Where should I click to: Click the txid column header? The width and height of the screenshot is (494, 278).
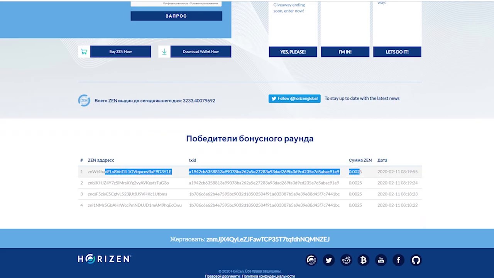point(193,160)
